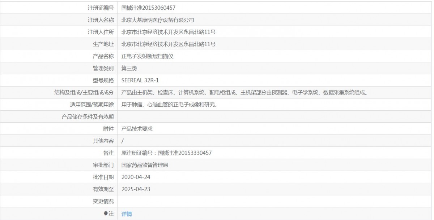Viewport: 434px width, 220px height.
Task: Click the 注册人名称 label
Action: click(x=101, y=20)
